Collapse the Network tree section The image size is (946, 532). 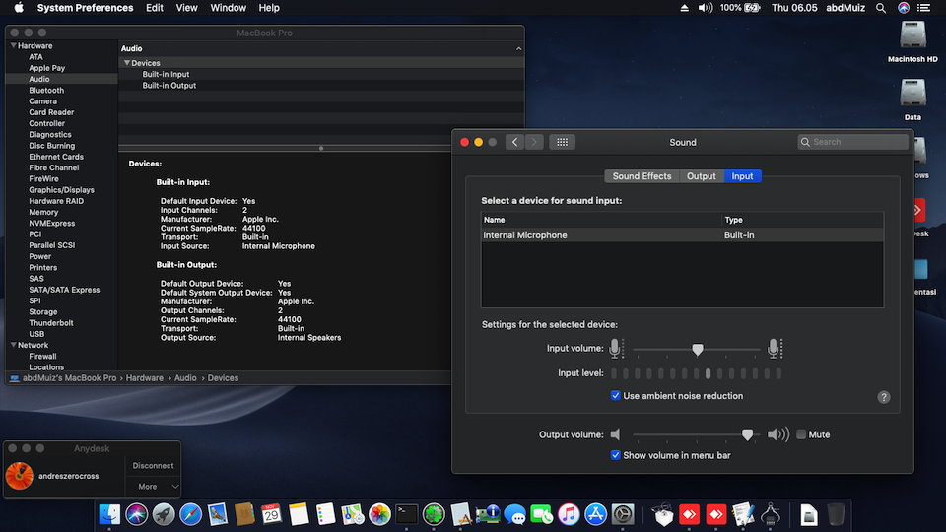coord(14,345)
